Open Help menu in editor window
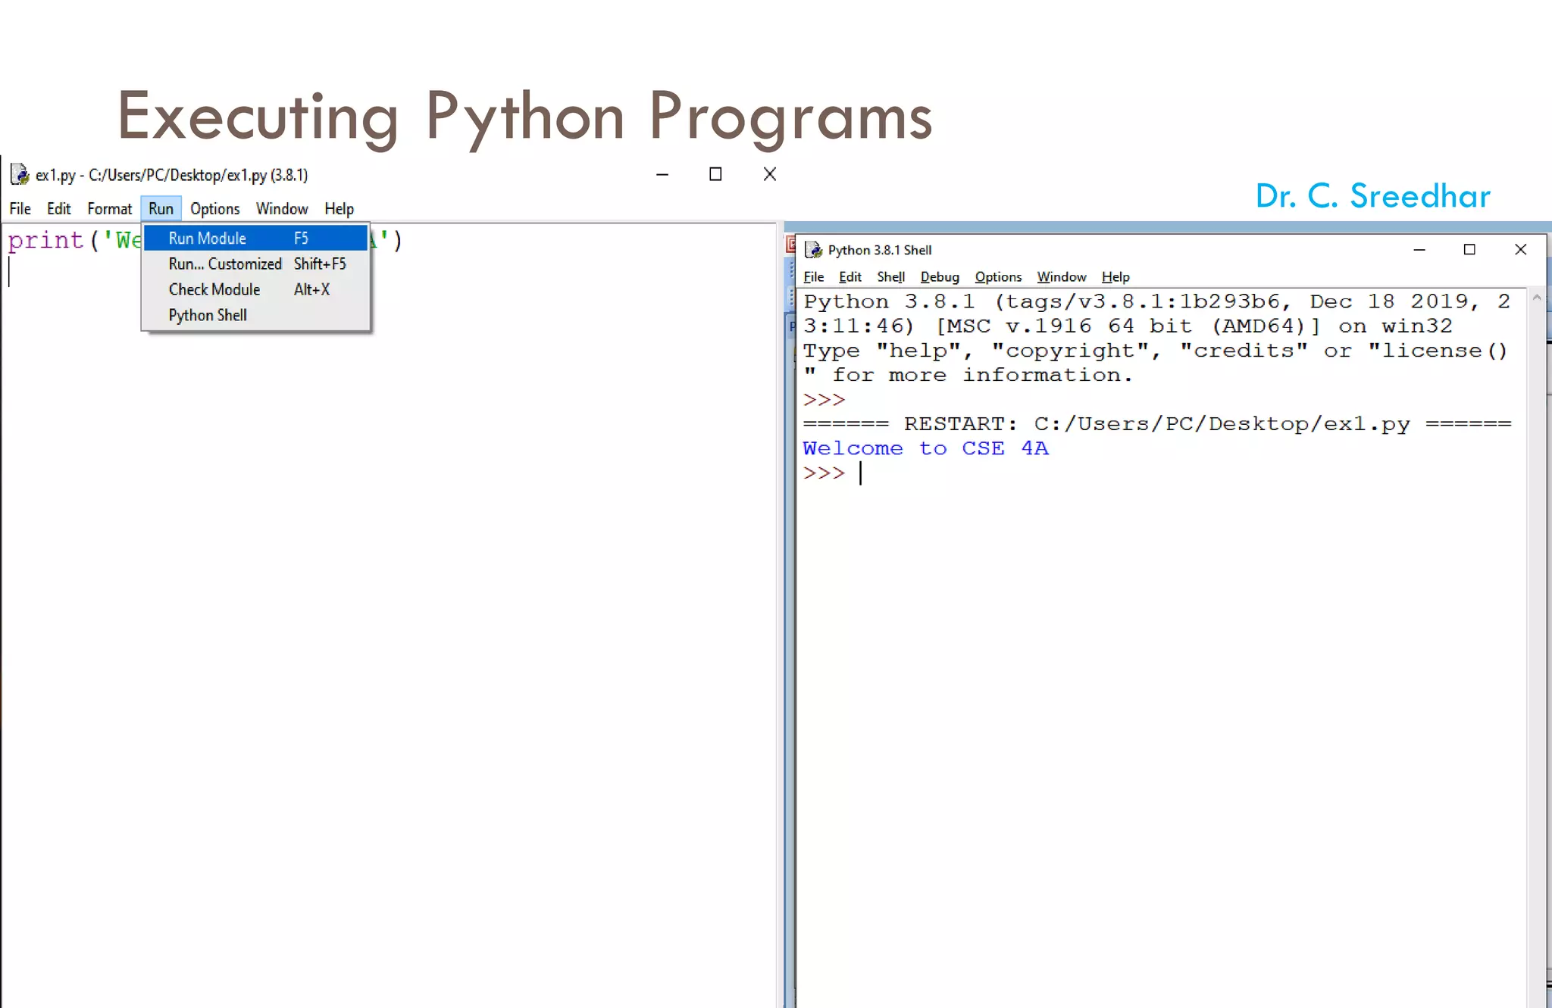Image resolution: width=1552 pixels, height=1008 pixels. click(x=339, y=209)
